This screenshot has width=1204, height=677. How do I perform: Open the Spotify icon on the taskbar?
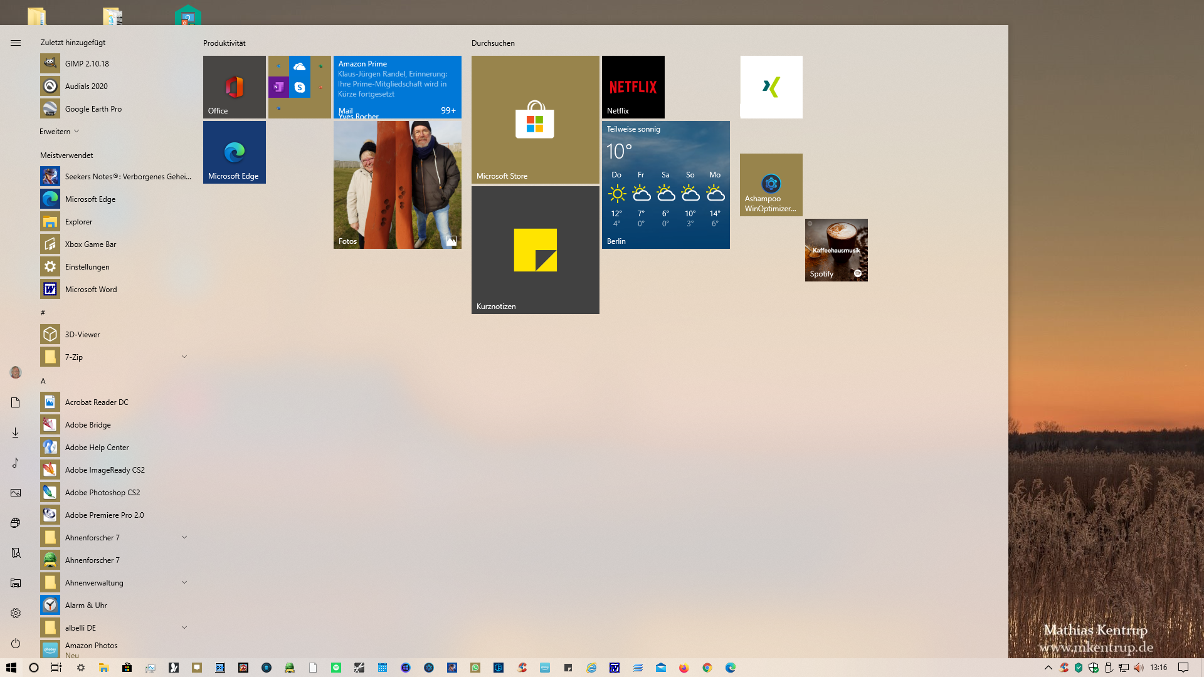[x=336, y=668]
